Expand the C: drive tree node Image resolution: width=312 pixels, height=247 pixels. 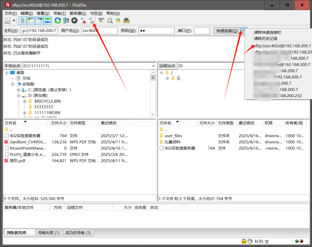click(x=19, y=90)
